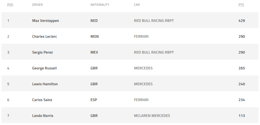Select George Russell in the standings

[44, 68]
